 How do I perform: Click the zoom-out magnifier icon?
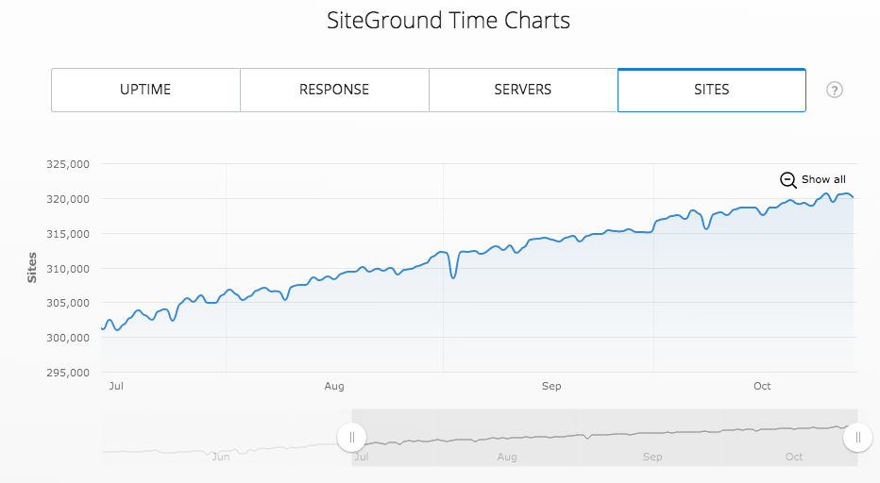point(788,180)
